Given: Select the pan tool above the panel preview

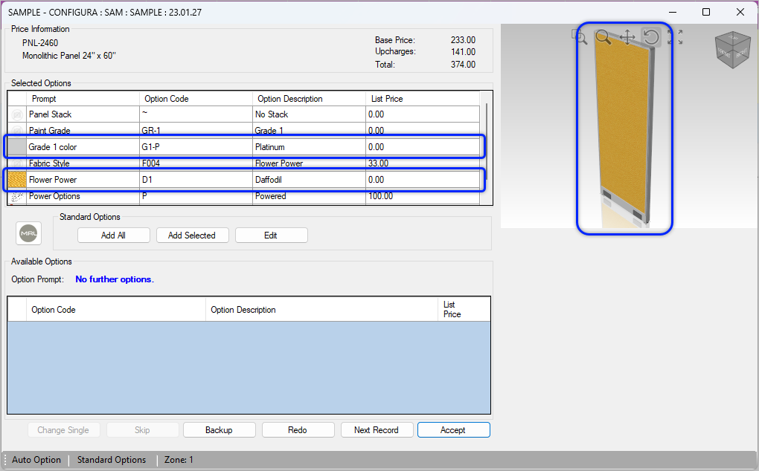Looking at the screenshot, I should [627, 37].
